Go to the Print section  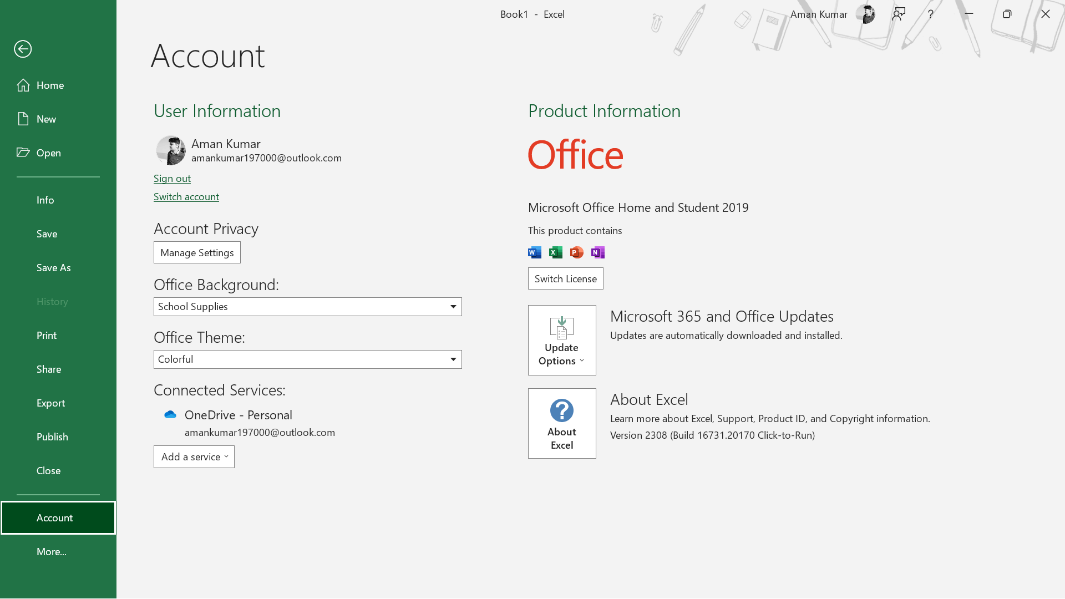coord(47,336)
